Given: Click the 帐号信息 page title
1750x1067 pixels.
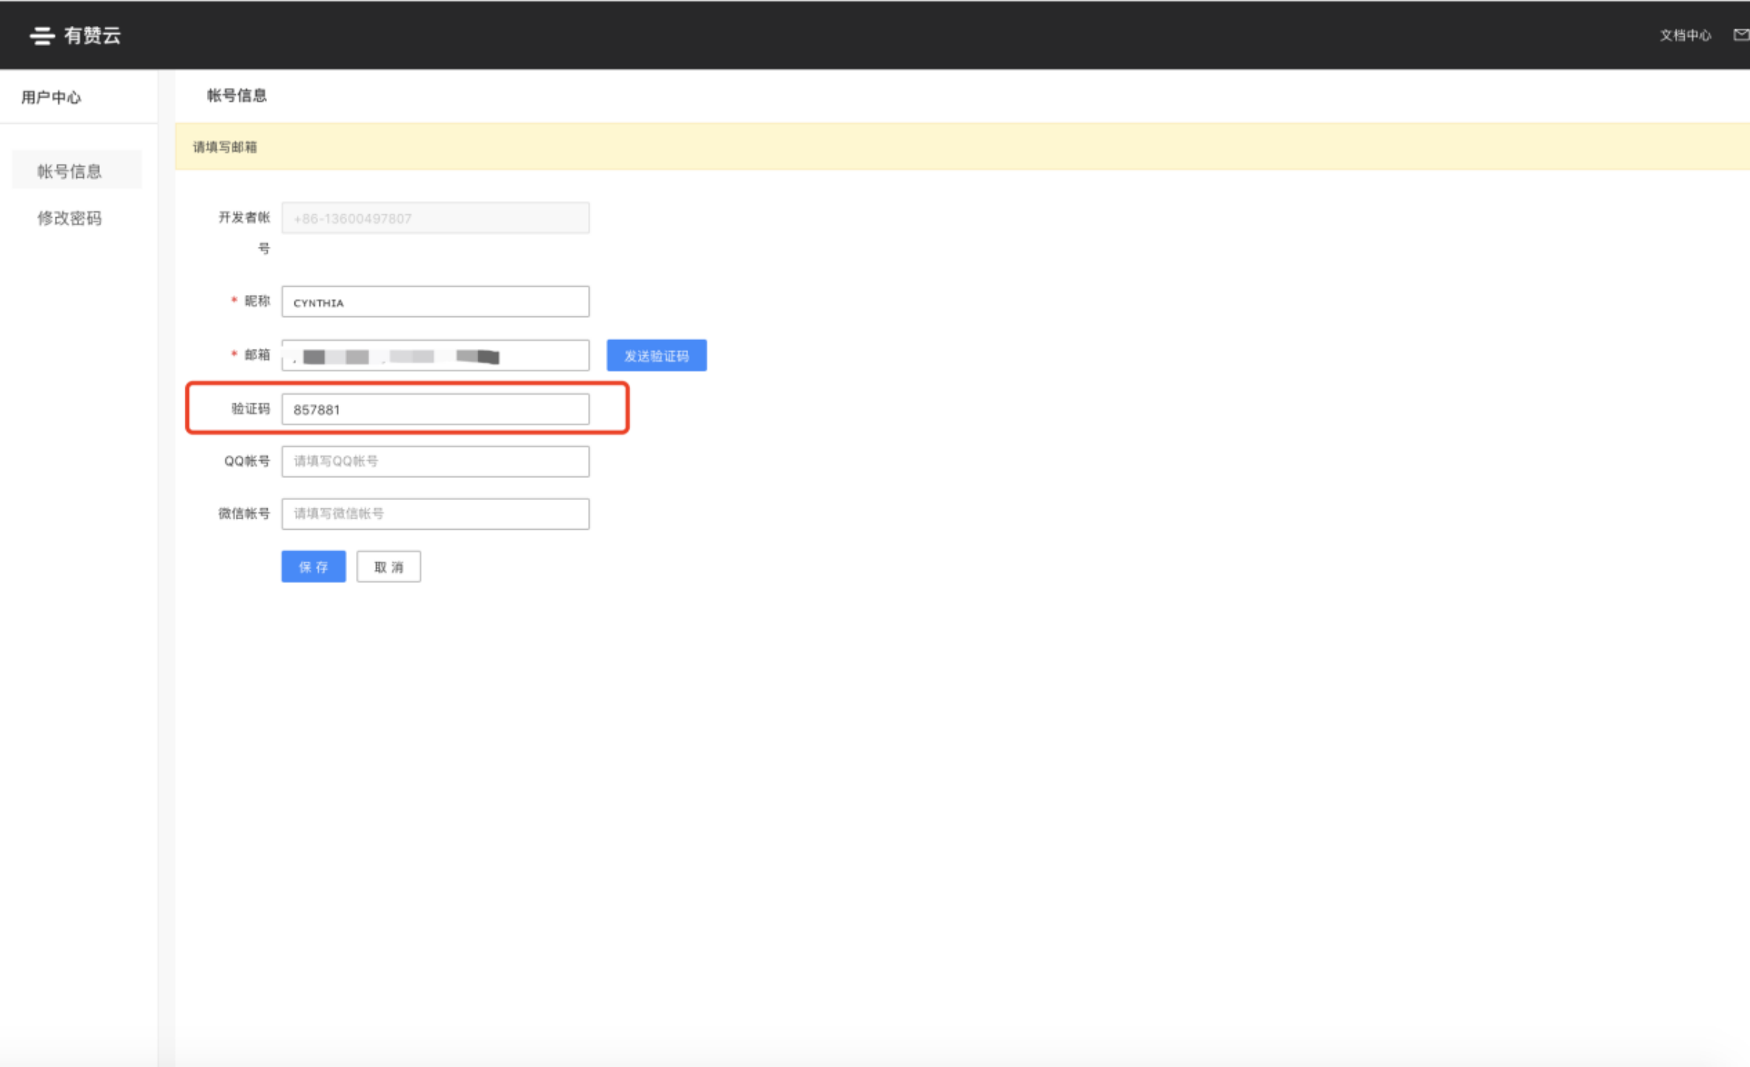Looking at the screenshot, I should coord(237,96).
